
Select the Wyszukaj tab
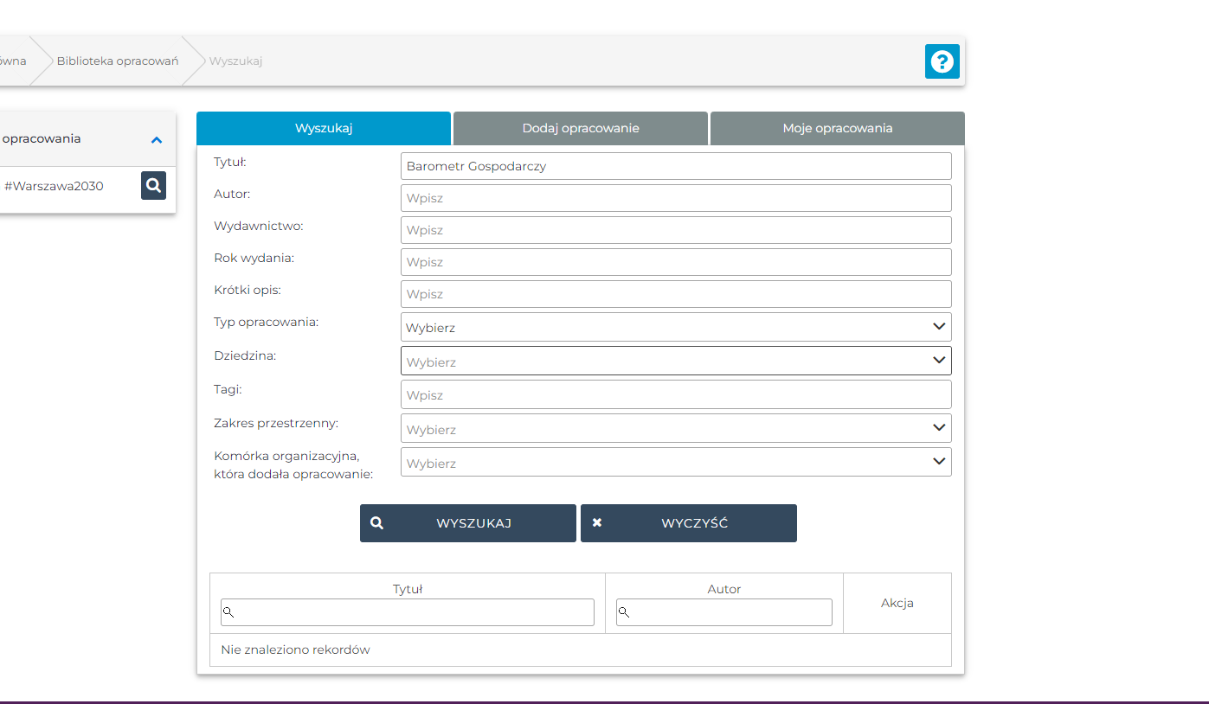tap(324, 128)
